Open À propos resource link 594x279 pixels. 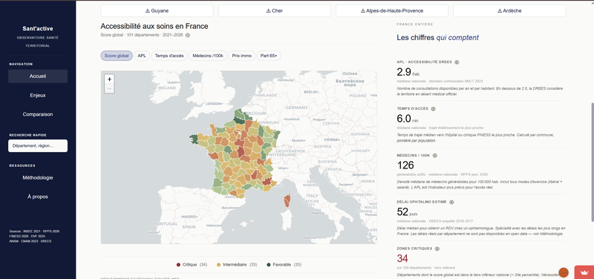point(38,197)
